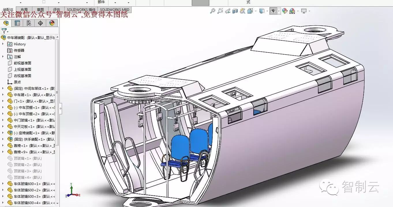
Task: Click the View Orientation cube icon
Action: (x=250, y=11)
